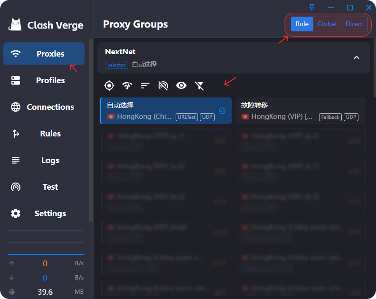
Task: Select the 自动选择 URLTest proxy card
Action: 166,111
